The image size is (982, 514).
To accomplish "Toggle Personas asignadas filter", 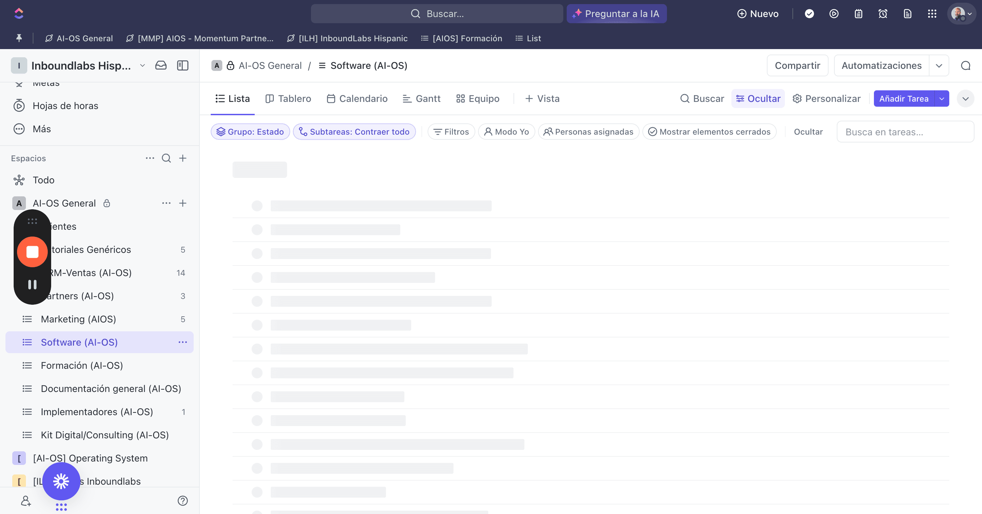I will (x=588, y=132).
